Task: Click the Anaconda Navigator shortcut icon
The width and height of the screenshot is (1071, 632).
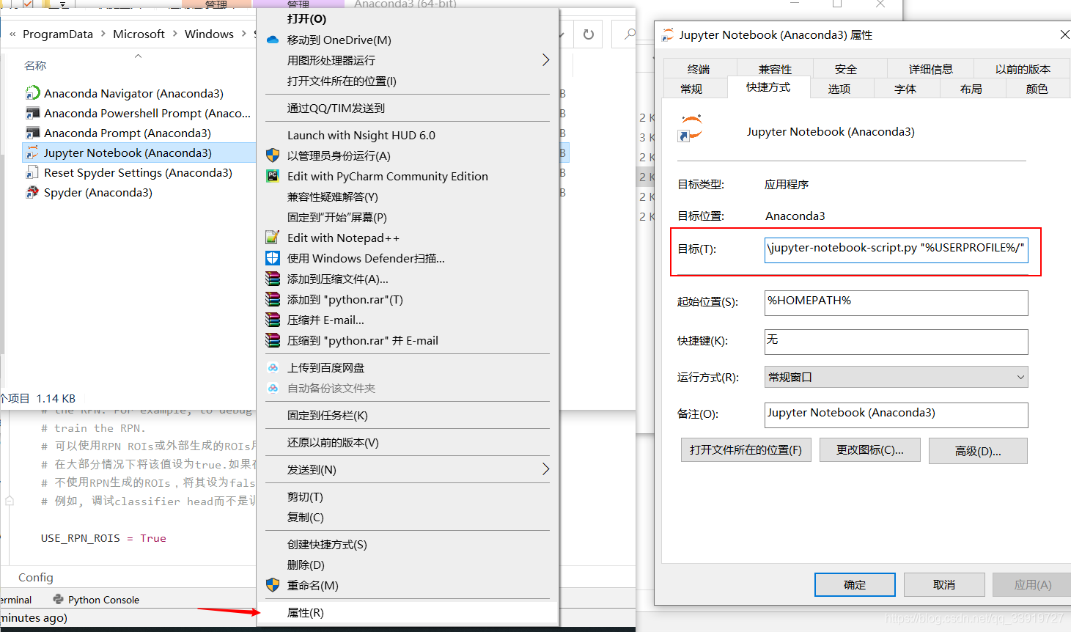Action: pyautogui.click(x=32, y=93)
